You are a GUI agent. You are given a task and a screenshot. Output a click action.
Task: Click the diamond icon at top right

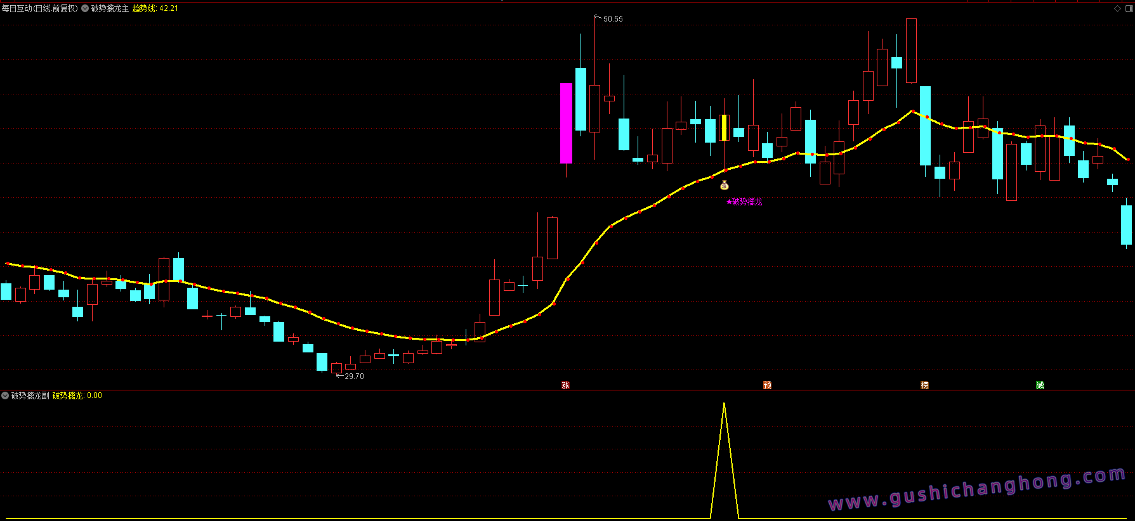pyautogui.click(x=1117, y=9)
